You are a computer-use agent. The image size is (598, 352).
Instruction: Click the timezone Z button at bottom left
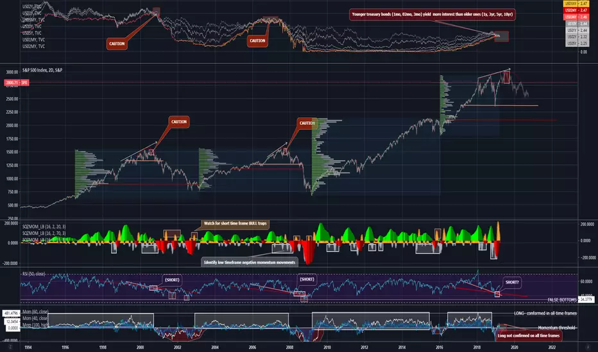click(10, 347)
